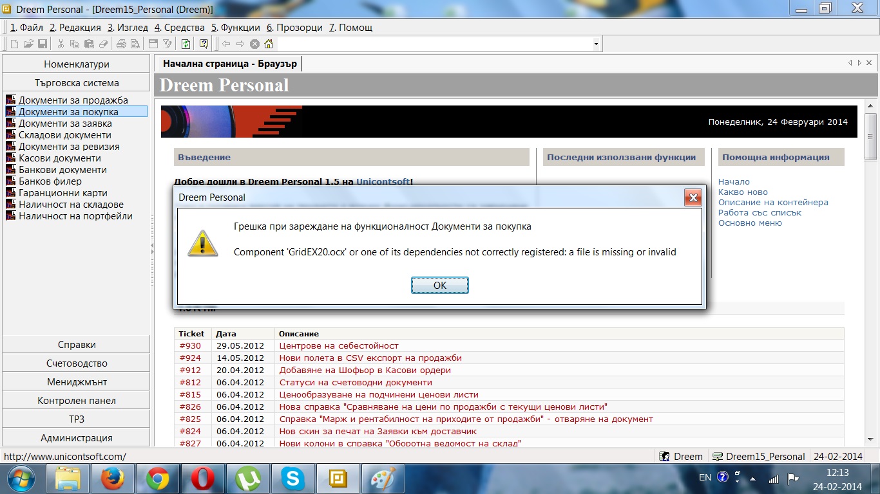Screen dimensions: 880x494
Task: Click the eraser icon in the toolbar
Action: 103,44
